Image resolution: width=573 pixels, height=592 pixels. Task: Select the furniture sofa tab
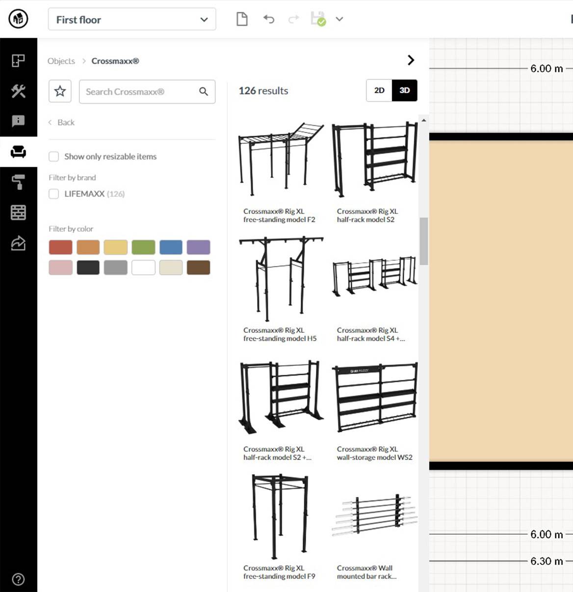18,152
